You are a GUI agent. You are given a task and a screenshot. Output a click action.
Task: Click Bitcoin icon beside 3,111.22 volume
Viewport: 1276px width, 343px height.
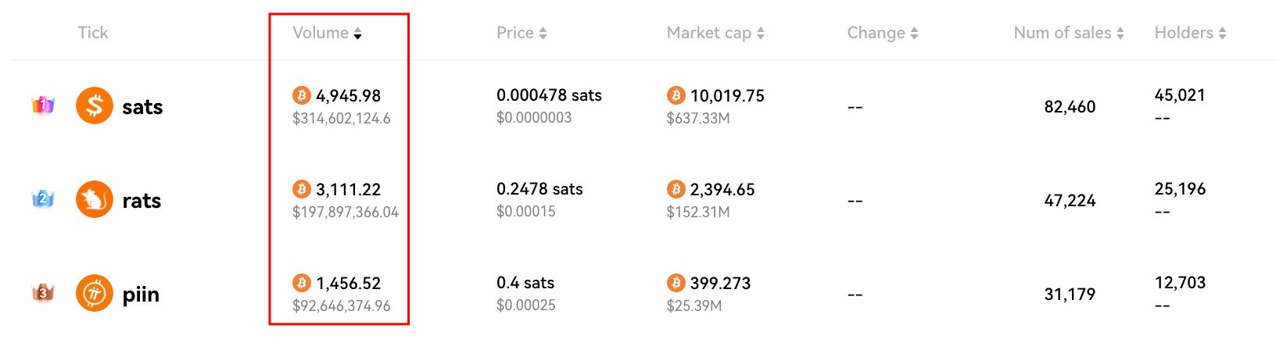302,189
